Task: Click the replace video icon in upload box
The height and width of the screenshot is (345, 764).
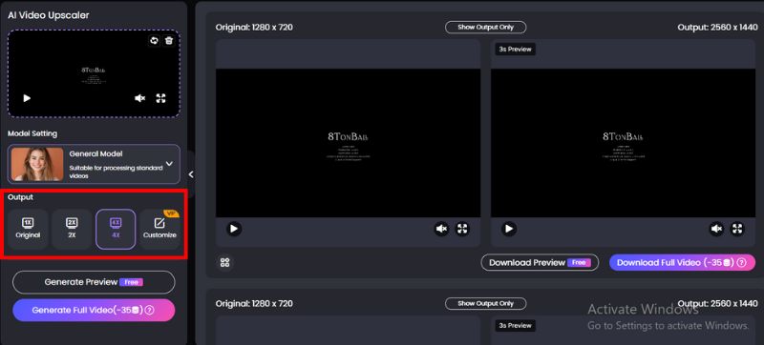Action: (154, 41)
